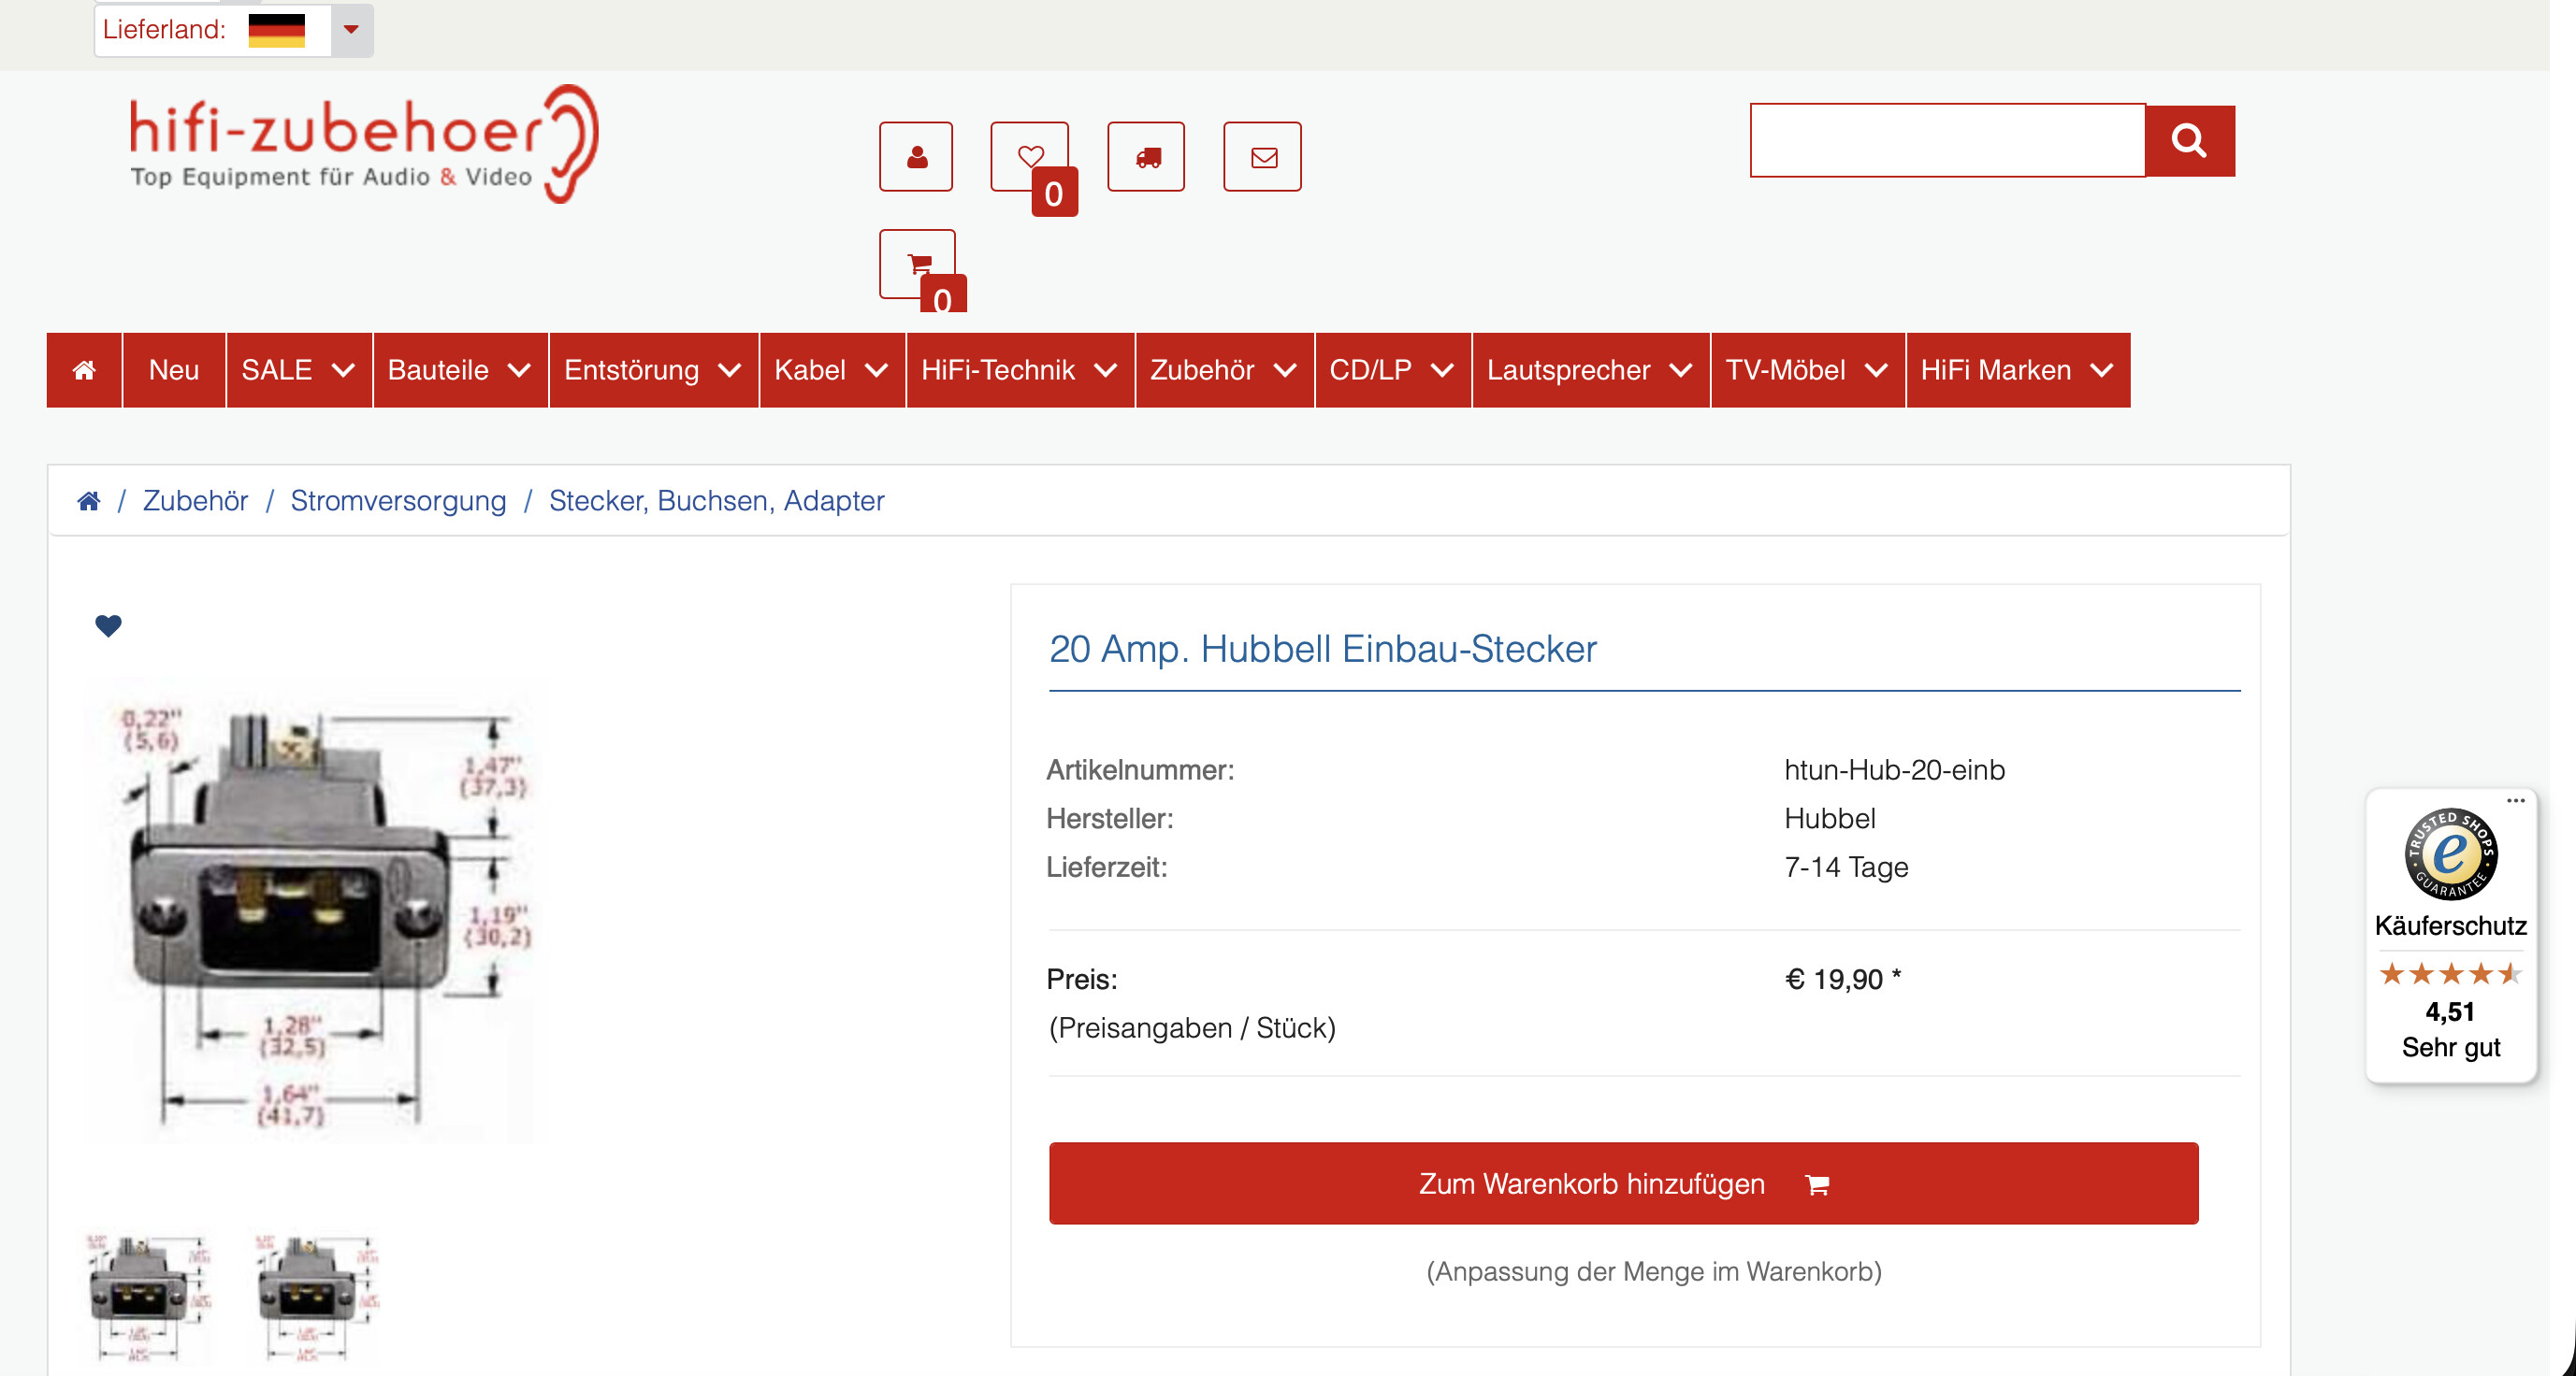Image resolution: width=2576 pixels, height=1376 pixels.
Task: Open the Neu menu item
Action: (174, 370)
